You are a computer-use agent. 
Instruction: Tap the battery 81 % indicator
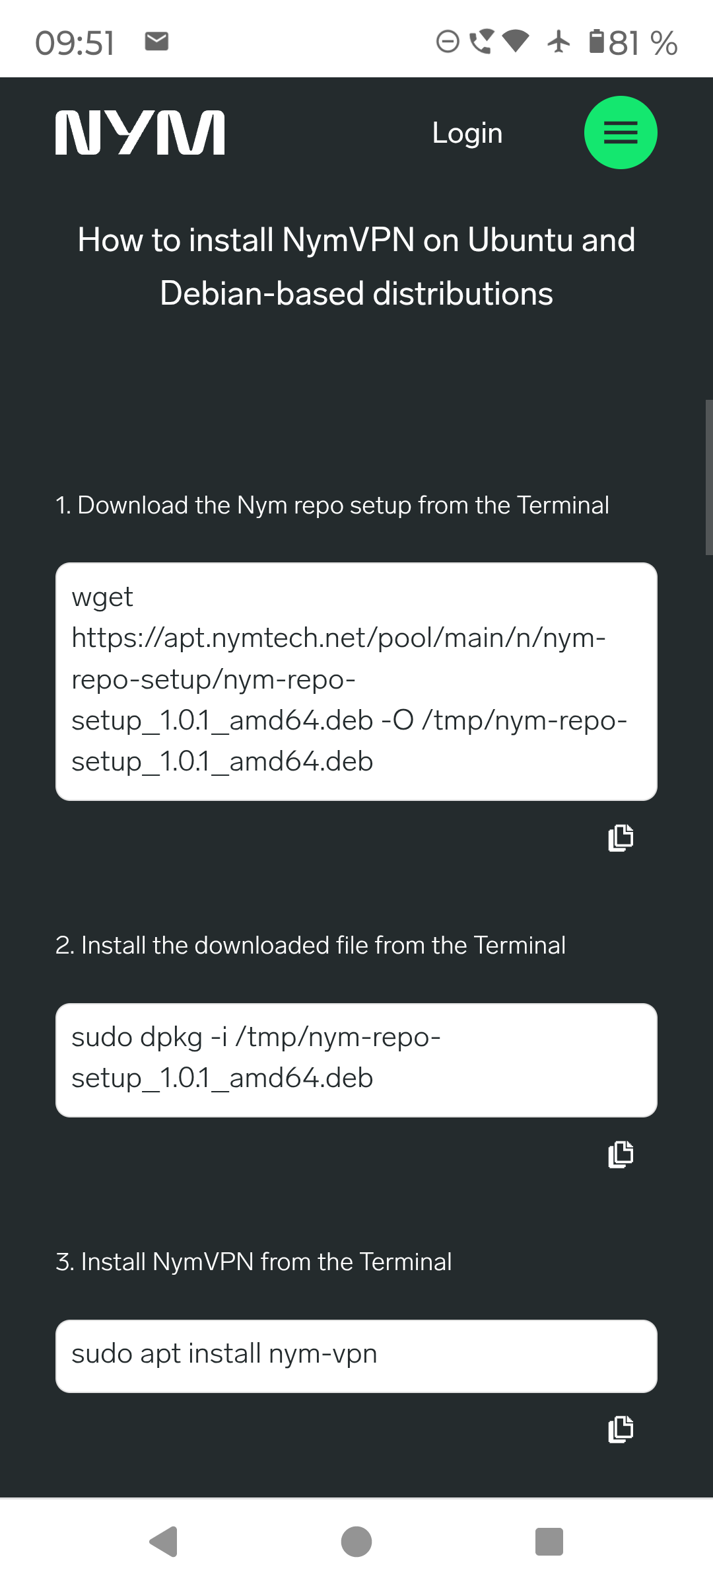point(633,43)
